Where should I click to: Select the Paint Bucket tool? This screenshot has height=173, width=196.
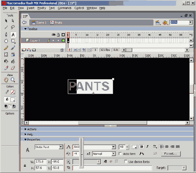click(13, 61)
